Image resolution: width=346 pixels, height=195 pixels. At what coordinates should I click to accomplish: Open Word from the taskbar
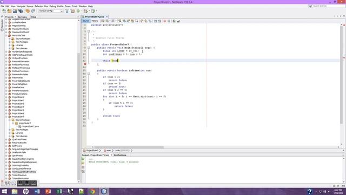37,191
